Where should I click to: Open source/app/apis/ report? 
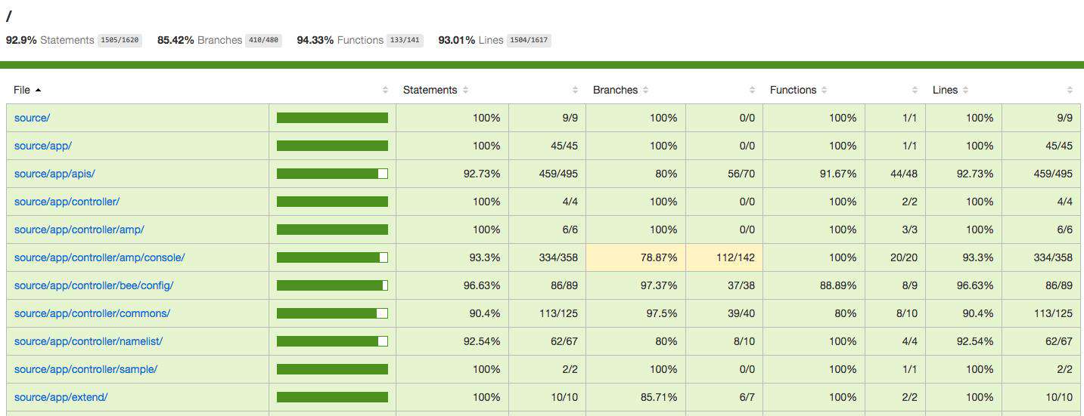[54, 174]
